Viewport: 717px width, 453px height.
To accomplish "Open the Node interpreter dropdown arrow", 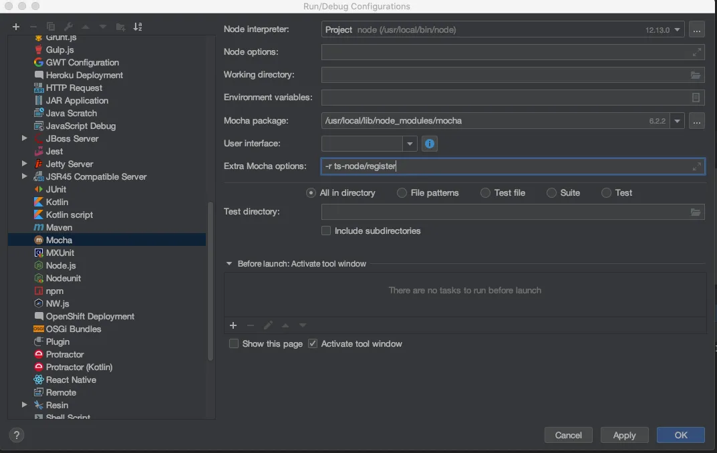I will pyautogui.click(x=677, y=29).
